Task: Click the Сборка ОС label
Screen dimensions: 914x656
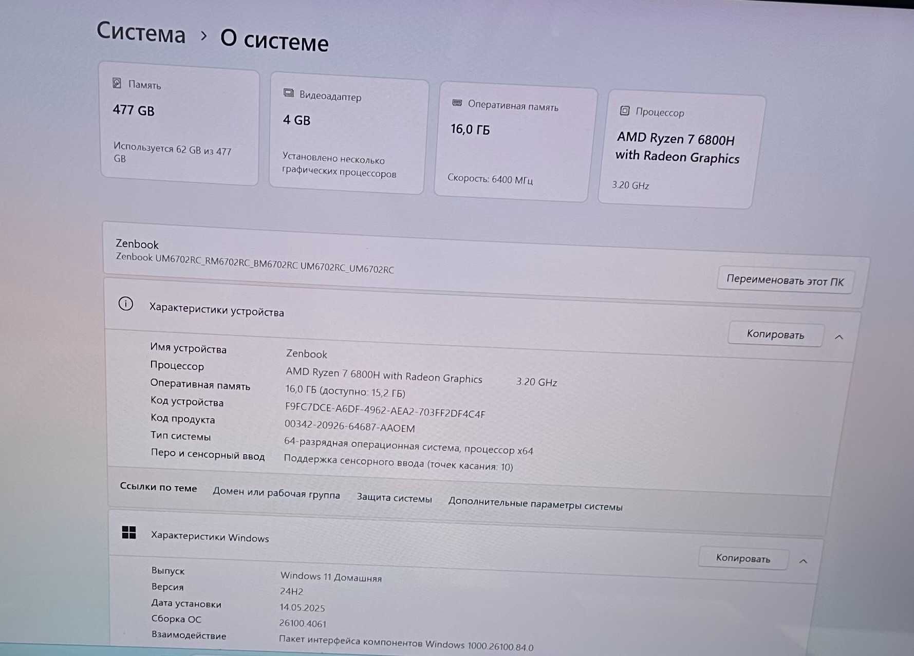Action: [x=176, y=619]
